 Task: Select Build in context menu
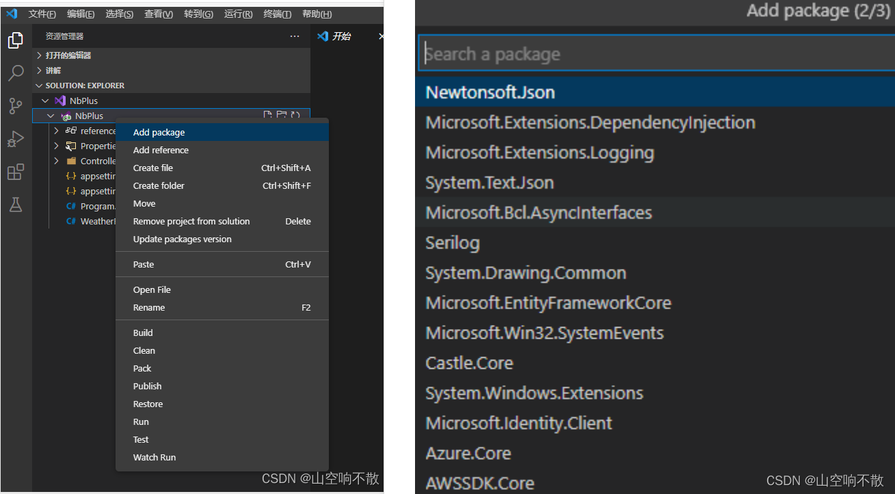[x=222, y=333]
